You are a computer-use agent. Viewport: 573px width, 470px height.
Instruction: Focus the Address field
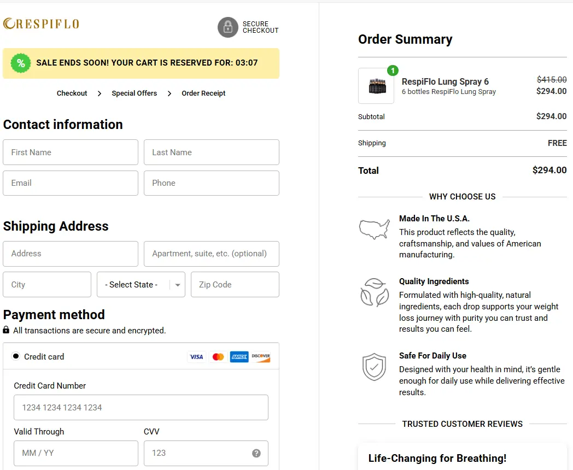click(x=71, y=254)
